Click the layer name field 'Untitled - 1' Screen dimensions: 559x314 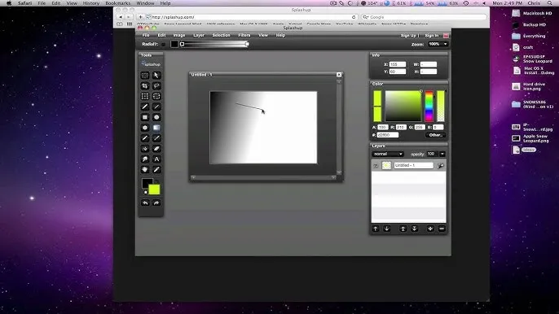(414, 166)
